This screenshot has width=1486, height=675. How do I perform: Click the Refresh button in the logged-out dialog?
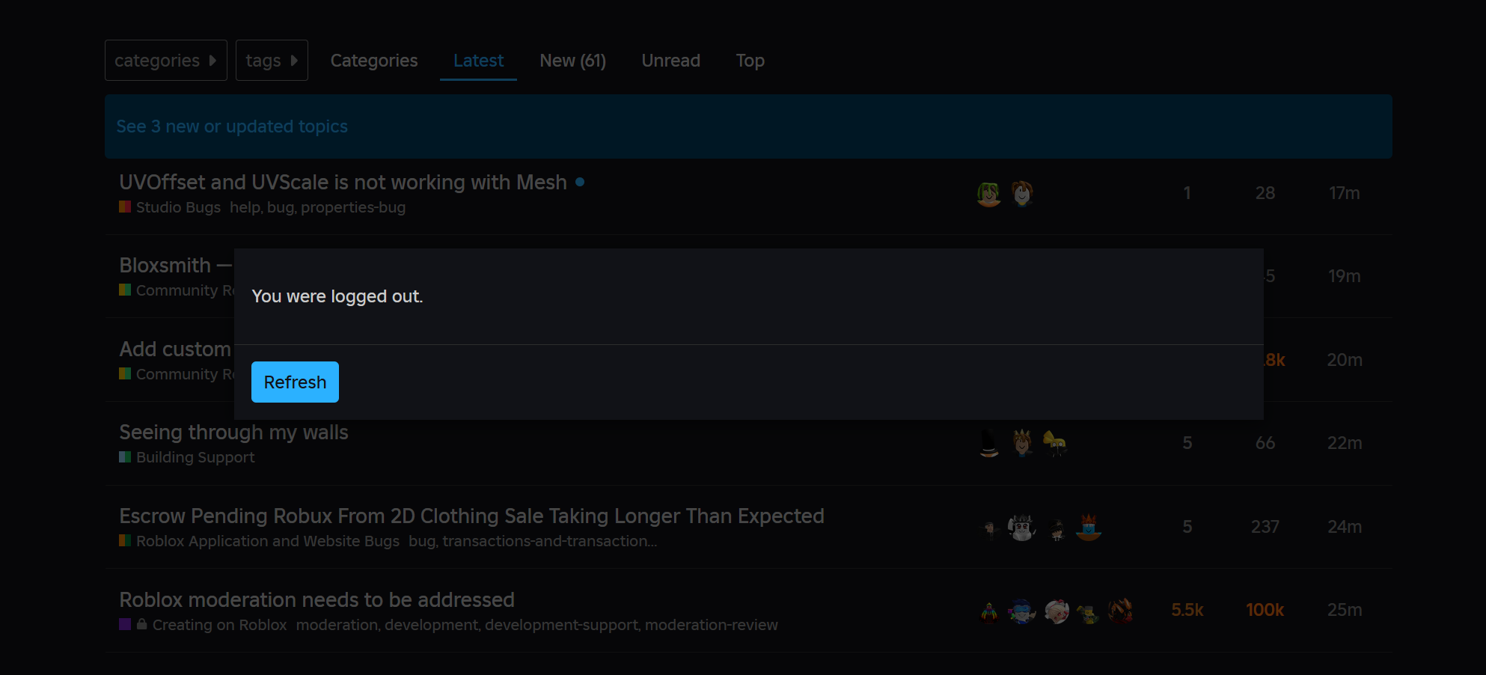[295, 382]
